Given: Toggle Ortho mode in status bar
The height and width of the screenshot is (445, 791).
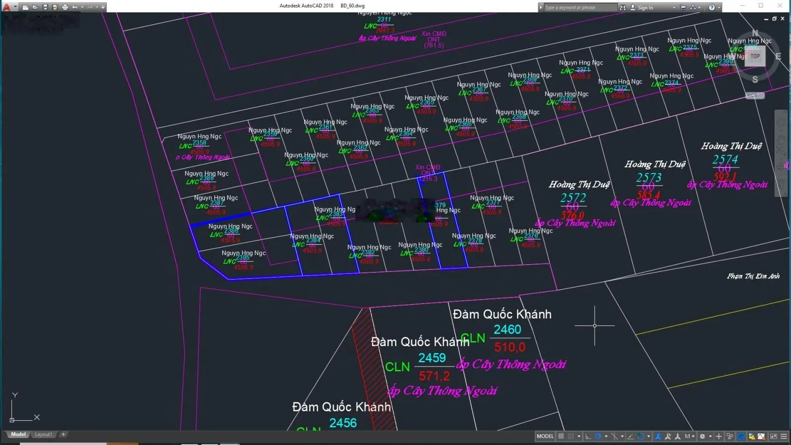Looking at the screenshot, I should [x=588, y=436].
